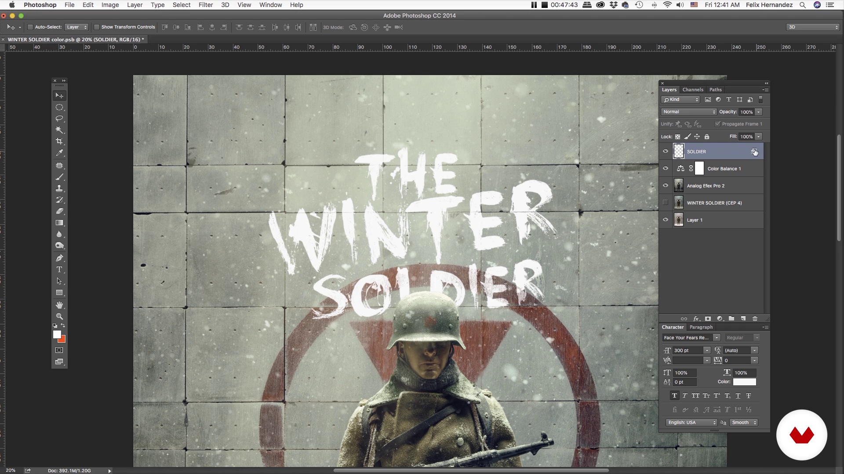Select the Pen tool
Viewport: 844px width, 474px height.
(x=59, y=258)
